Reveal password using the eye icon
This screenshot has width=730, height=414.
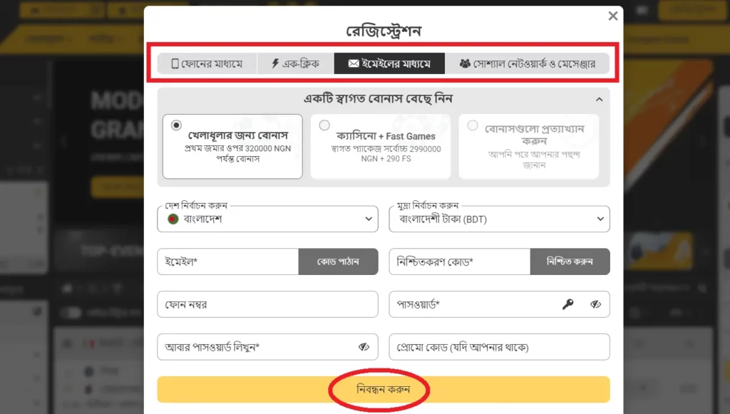point(597,304)
